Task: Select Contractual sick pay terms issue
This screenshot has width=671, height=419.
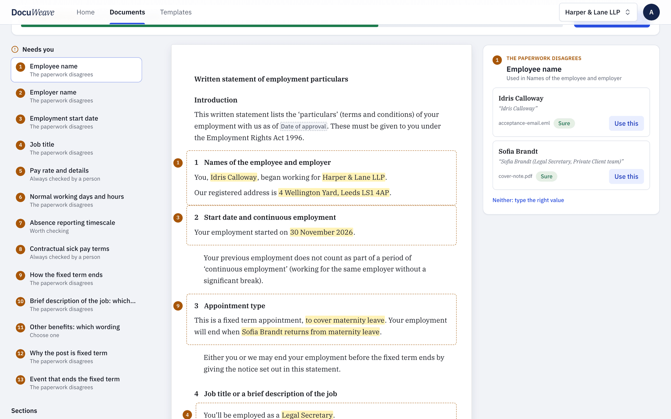Action: (76, 253)
